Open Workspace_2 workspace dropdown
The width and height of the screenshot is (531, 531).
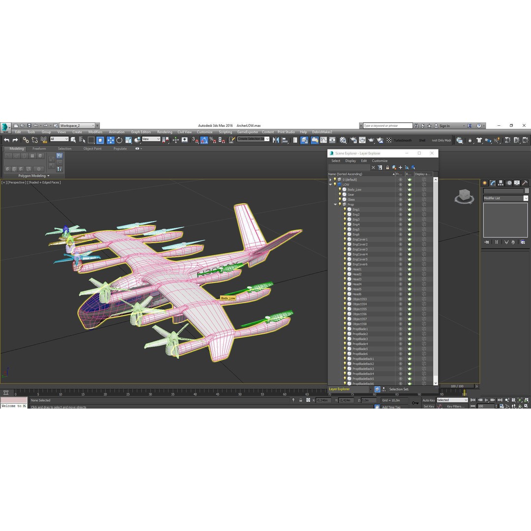coord(77,126)
